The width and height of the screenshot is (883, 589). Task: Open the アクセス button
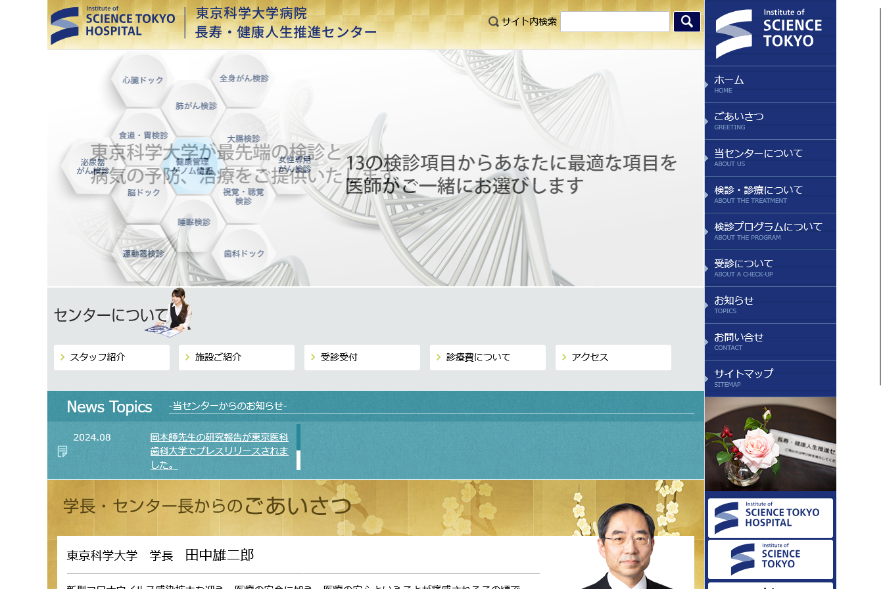(613, 357)
